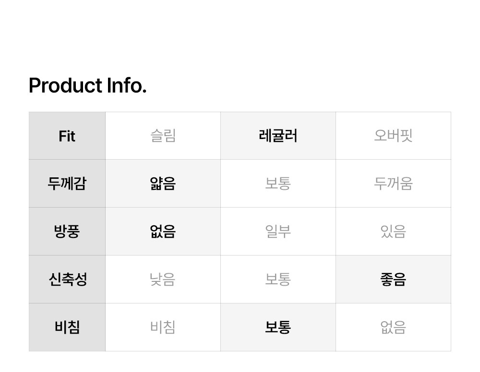Click the 신축성 row header

67,279
